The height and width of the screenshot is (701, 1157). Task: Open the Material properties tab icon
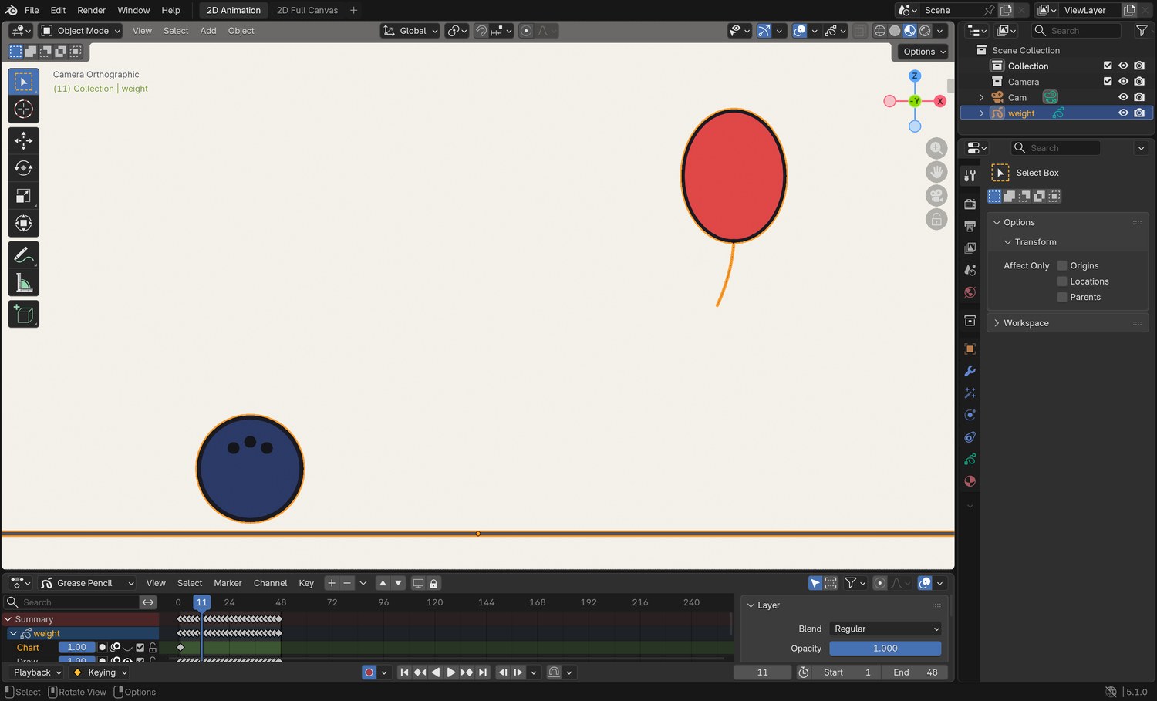coord(970,481)
